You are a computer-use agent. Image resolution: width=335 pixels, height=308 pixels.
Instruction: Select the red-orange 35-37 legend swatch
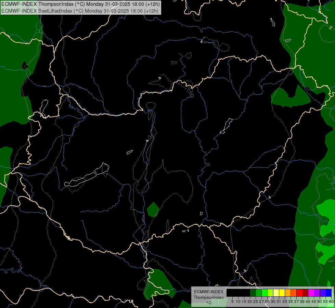[294, 293]
